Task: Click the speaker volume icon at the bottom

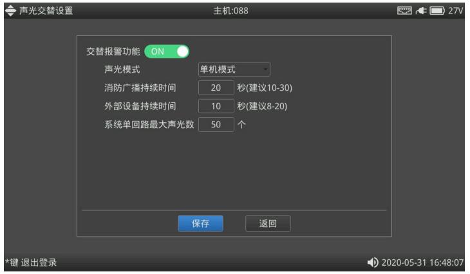Action: coord(371,262)
